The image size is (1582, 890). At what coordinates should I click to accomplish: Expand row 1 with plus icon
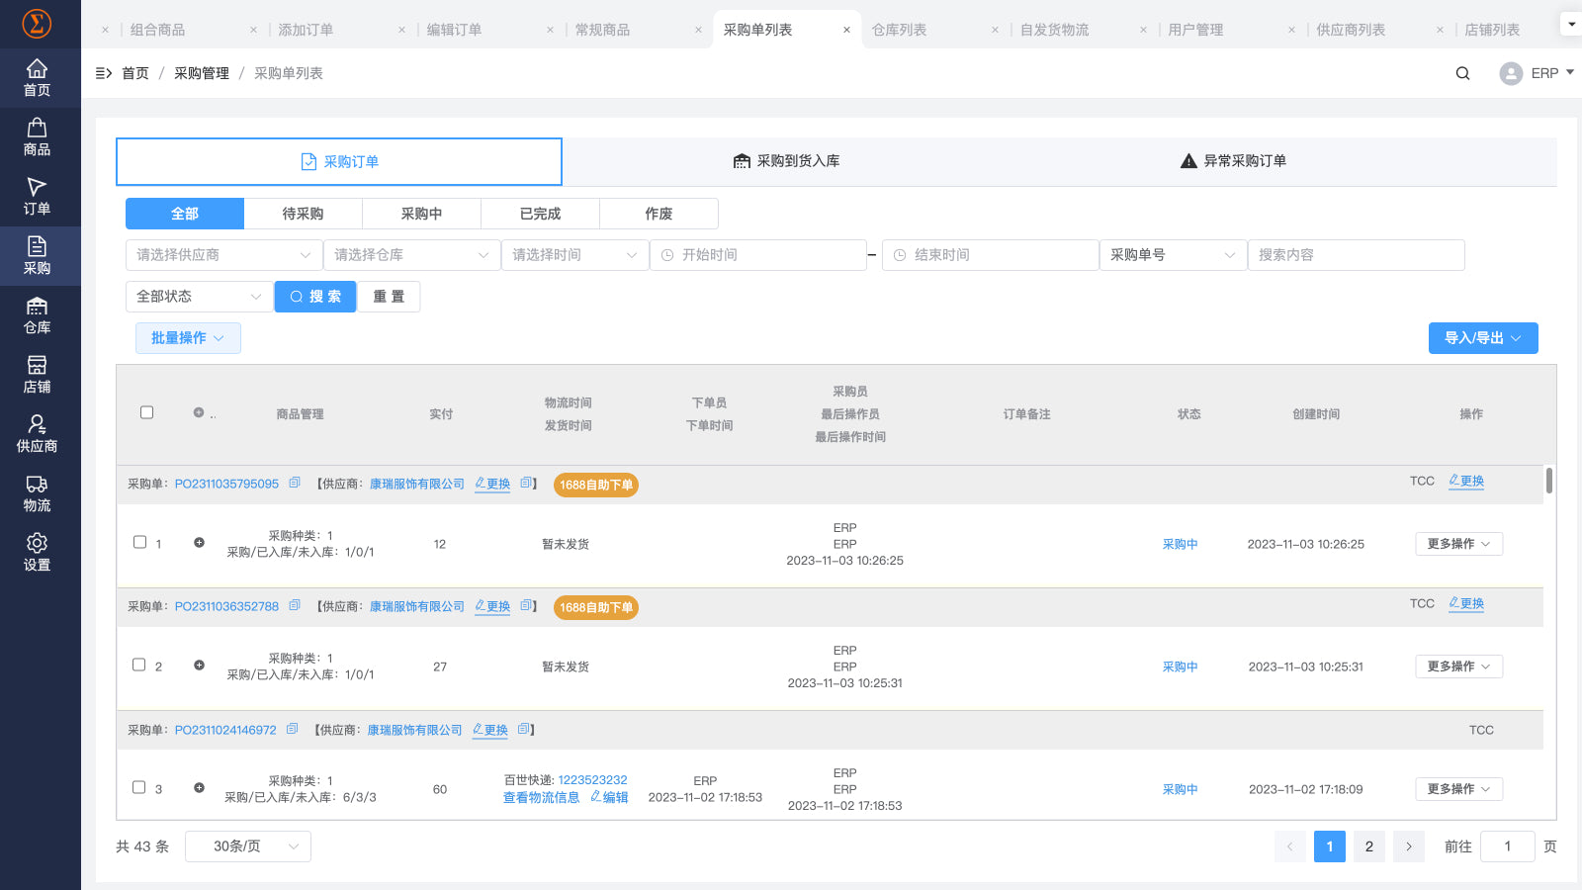(199, 543)
